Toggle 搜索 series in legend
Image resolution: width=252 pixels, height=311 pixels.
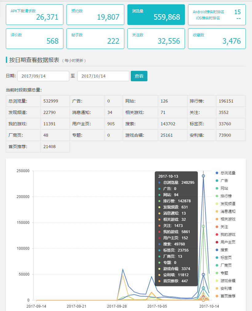coord(222,250)
